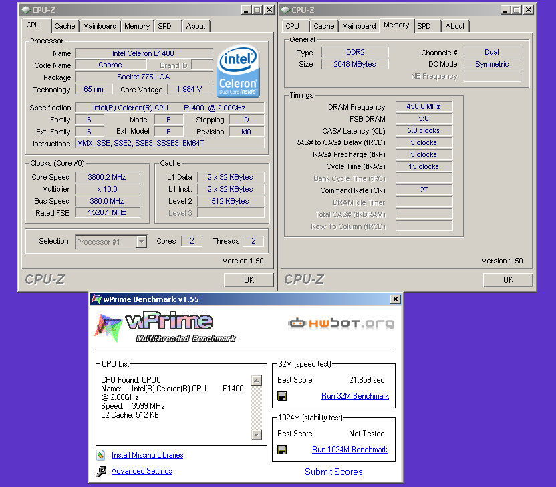Click the CPU List scroll down arrow
Screen dimensions: 556x487
[x=256, y=434]
